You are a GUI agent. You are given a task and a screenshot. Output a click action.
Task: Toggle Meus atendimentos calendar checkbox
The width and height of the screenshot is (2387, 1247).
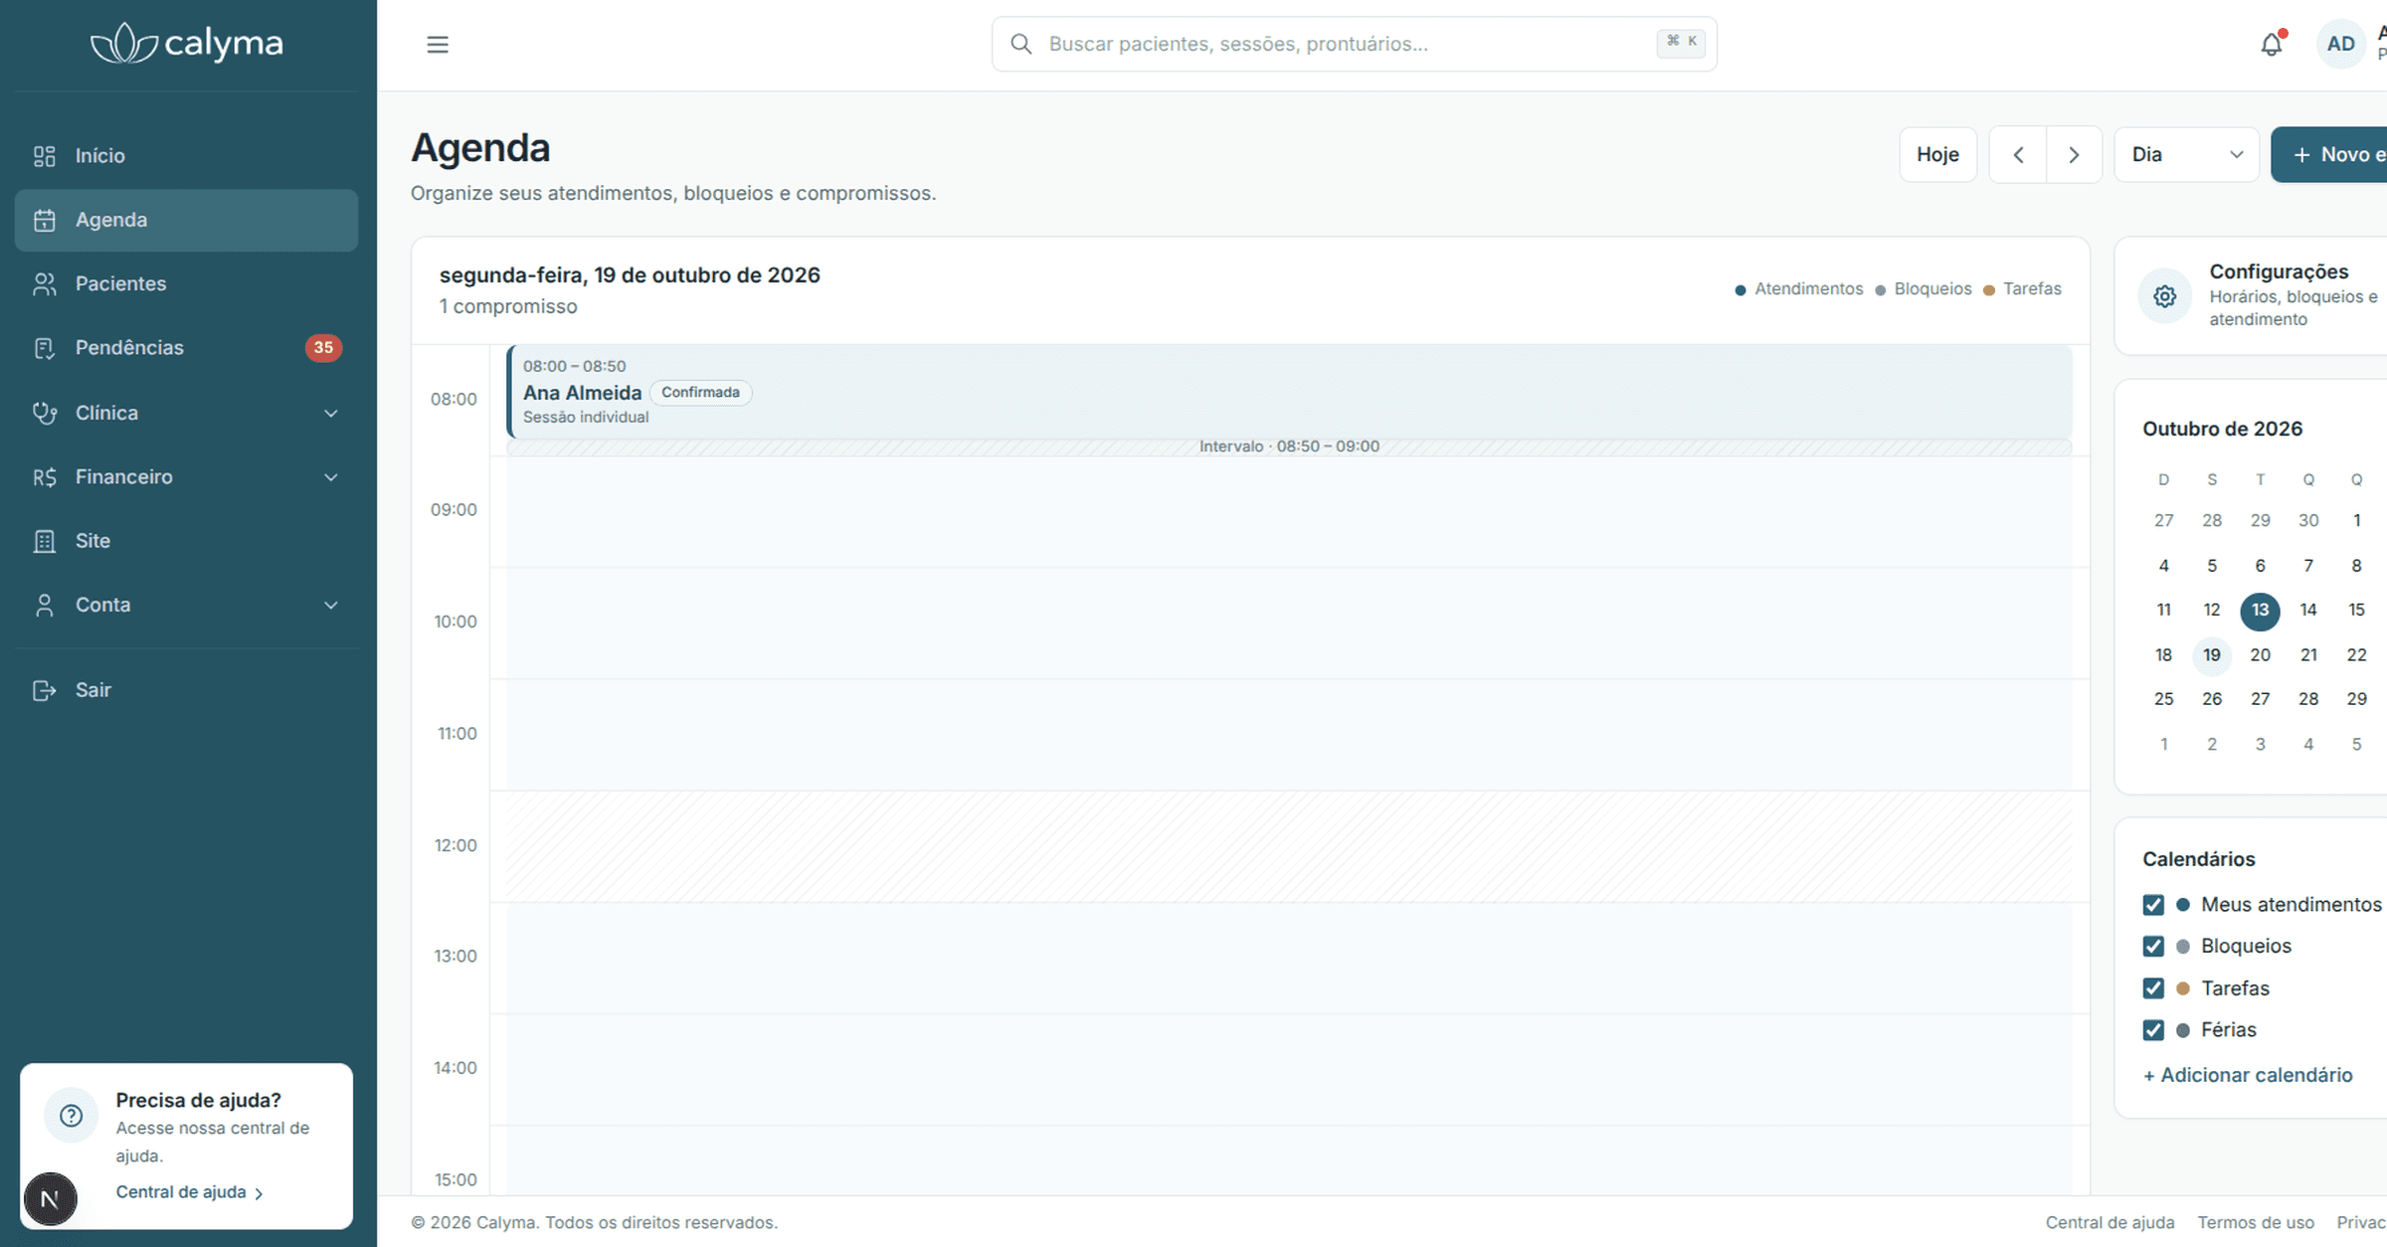[2153, 905]
